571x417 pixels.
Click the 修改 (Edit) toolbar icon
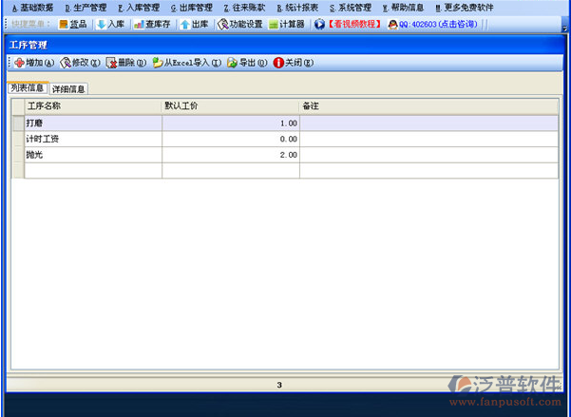coord(66,63)
